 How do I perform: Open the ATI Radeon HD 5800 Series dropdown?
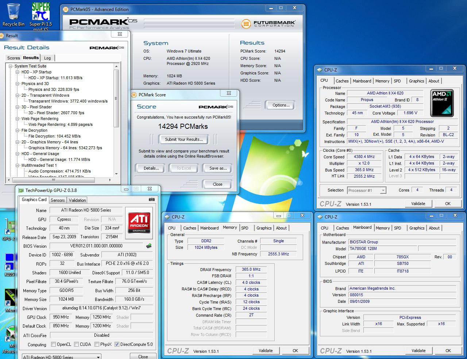(x=62, y=356)
